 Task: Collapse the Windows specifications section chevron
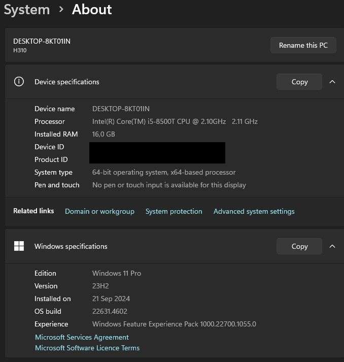click(x=332, y=246)
